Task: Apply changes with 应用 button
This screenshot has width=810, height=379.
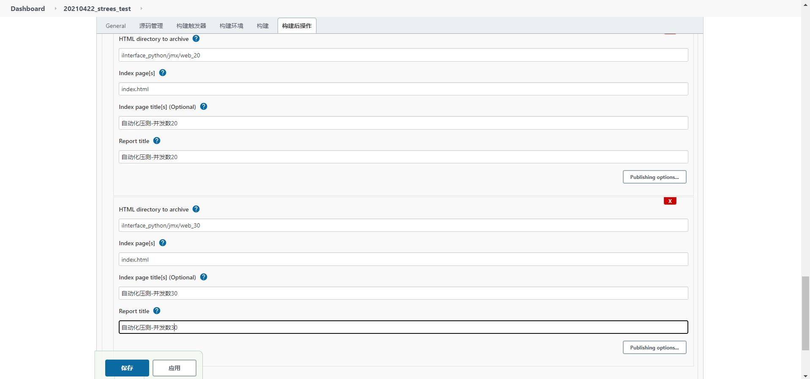Action: (175, 368)
